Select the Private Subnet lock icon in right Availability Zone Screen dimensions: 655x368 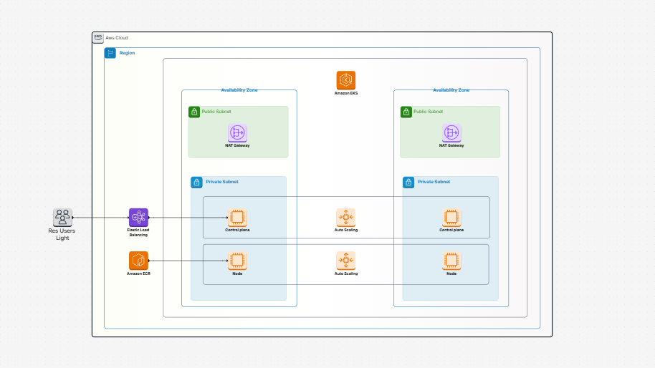(408, 183)
